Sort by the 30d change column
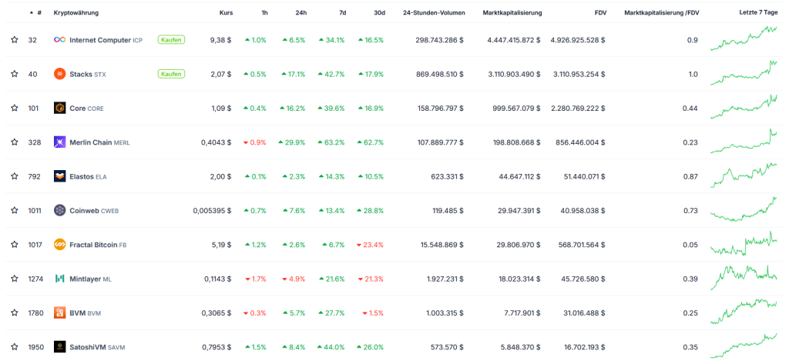 pos(379,13)
